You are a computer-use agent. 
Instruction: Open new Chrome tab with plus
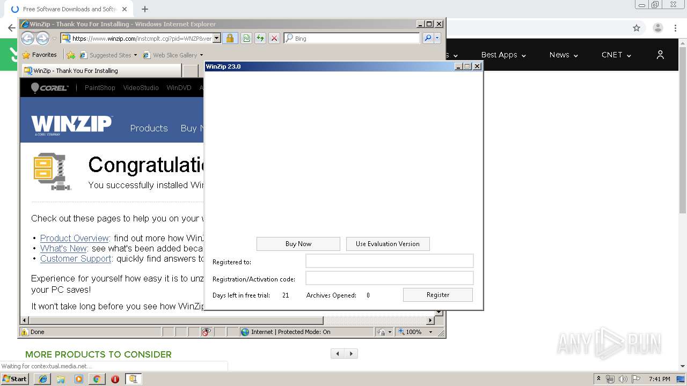tap(144, 9)
